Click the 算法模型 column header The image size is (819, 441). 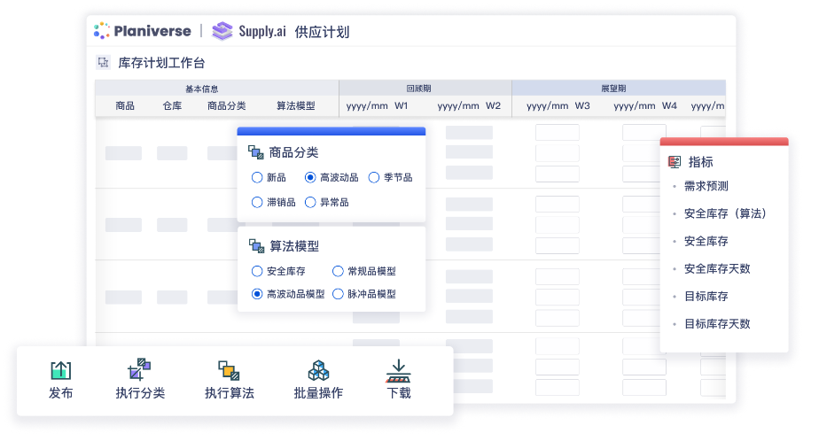[x=295, y=105]
